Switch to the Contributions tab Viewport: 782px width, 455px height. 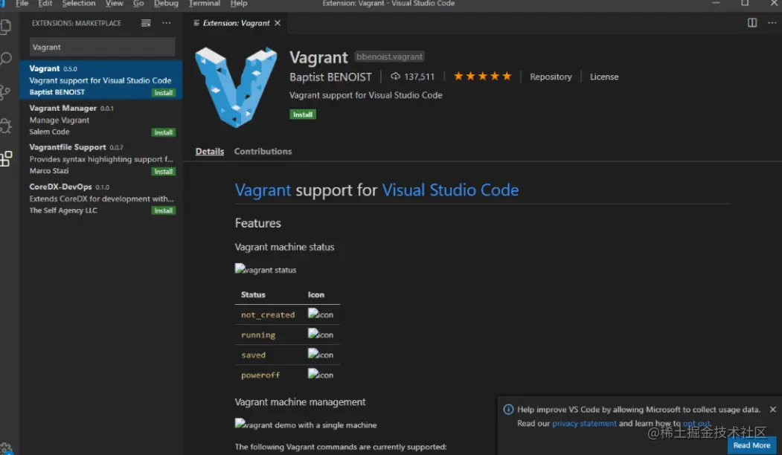(263, 151)
